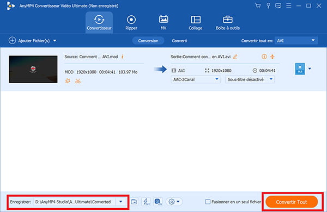Click the Convertir Tout button

pyautogui.click(x=292, y=202)
